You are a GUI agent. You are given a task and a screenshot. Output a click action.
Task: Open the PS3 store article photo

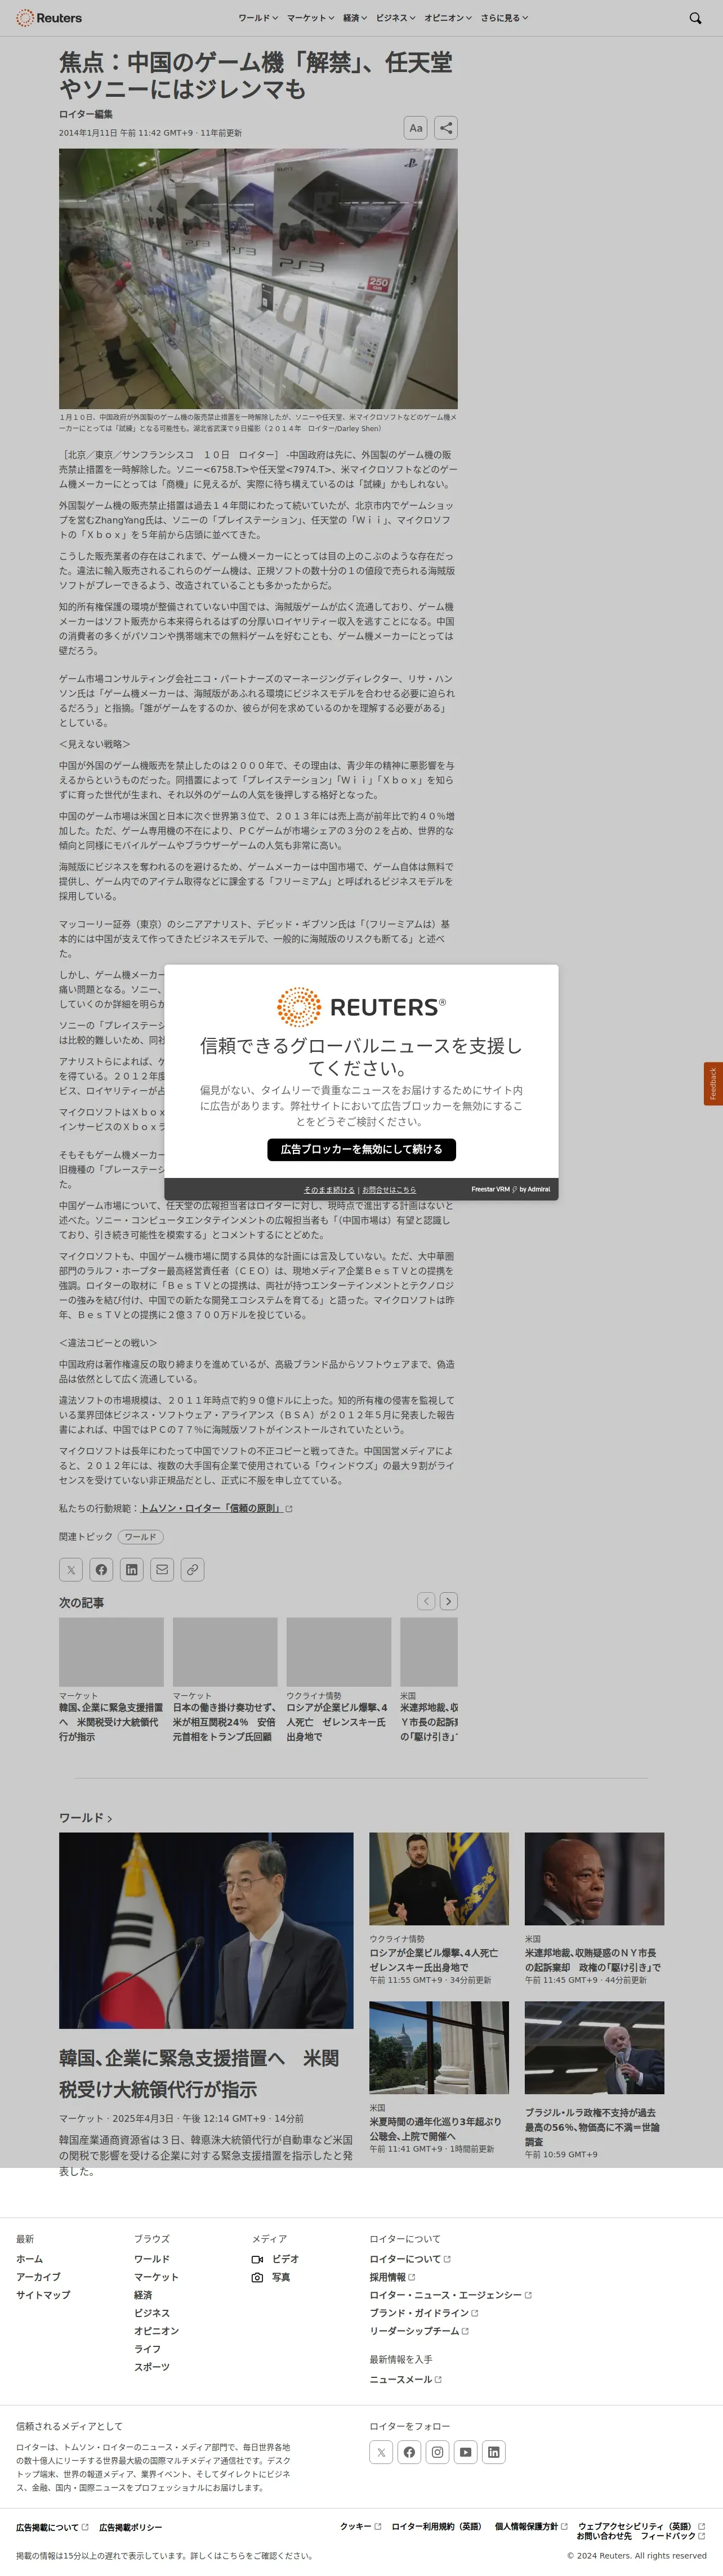[258, 278]
